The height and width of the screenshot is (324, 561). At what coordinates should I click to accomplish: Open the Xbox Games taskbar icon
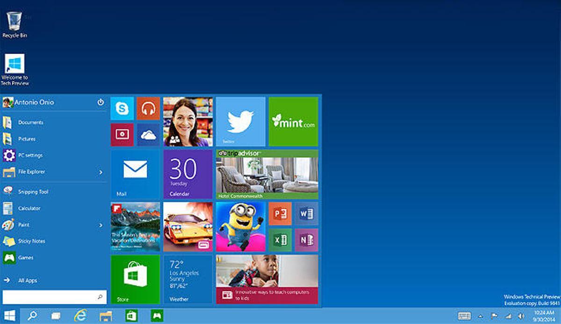(x=157, y=316)
